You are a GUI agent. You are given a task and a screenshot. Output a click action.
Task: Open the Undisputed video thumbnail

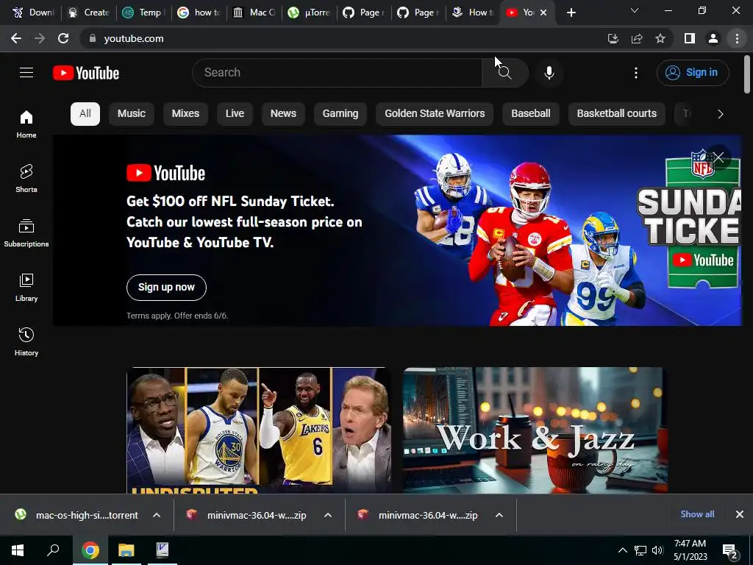pyautogui.click(x=259, y=430)
